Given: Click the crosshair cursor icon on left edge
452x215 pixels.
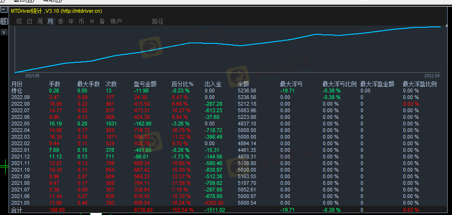Looking at the screenshot, I should pos(4,165).
